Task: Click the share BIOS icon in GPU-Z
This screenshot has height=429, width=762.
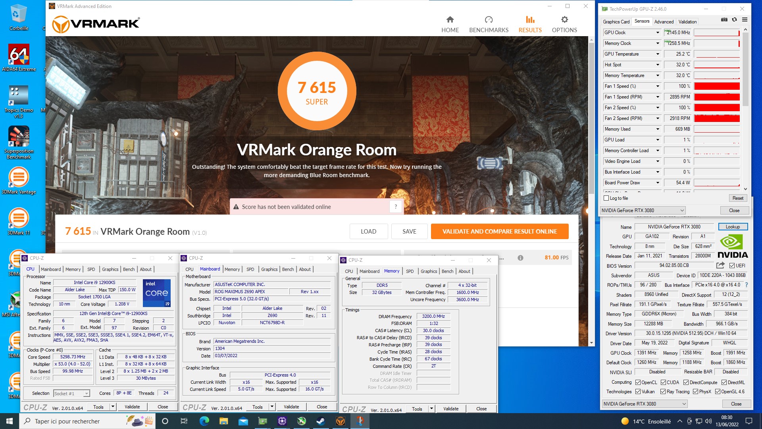Action: (x=720, y=265)
